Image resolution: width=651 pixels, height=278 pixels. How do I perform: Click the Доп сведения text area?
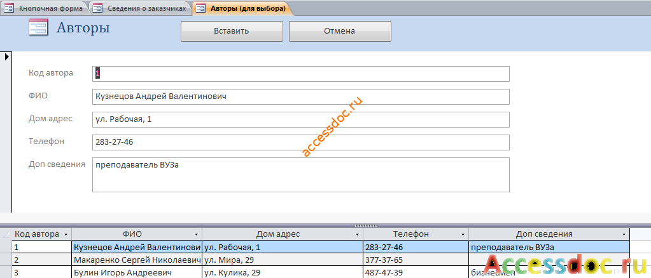click(x=300, y=175)
